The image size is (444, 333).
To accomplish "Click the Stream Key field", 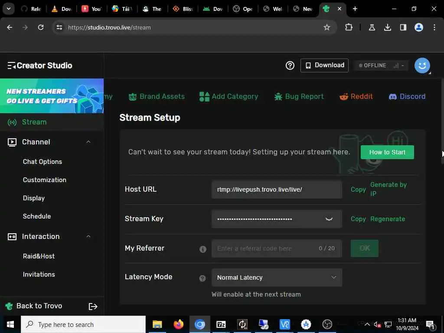I will pos(277,219).
